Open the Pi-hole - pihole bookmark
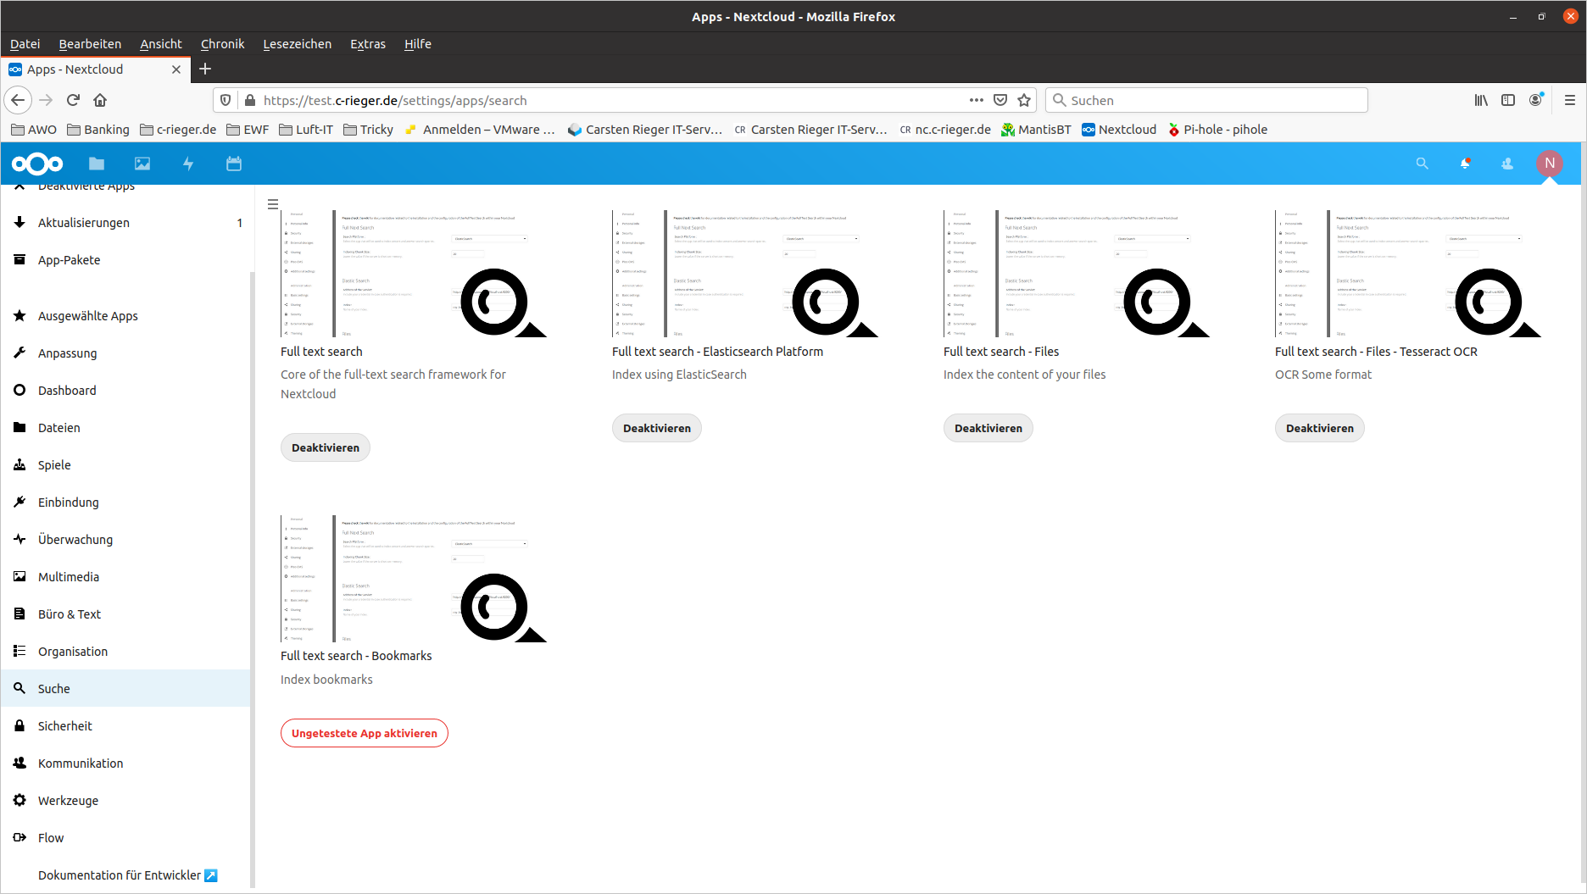Image resolution: width=1587 pixels, height=894 pixels. pyautogui.click(x=1217, y=130)
